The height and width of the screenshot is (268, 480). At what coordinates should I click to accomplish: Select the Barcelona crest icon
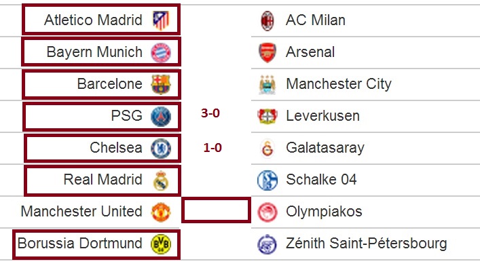pyautogui.click(x=161, y=84)
